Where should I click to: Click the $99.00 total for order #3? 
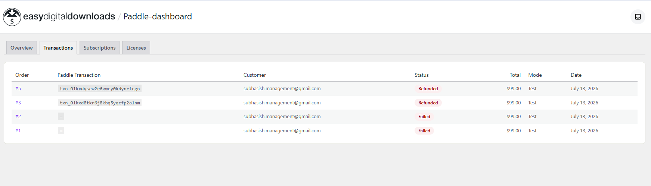[514, 103]
